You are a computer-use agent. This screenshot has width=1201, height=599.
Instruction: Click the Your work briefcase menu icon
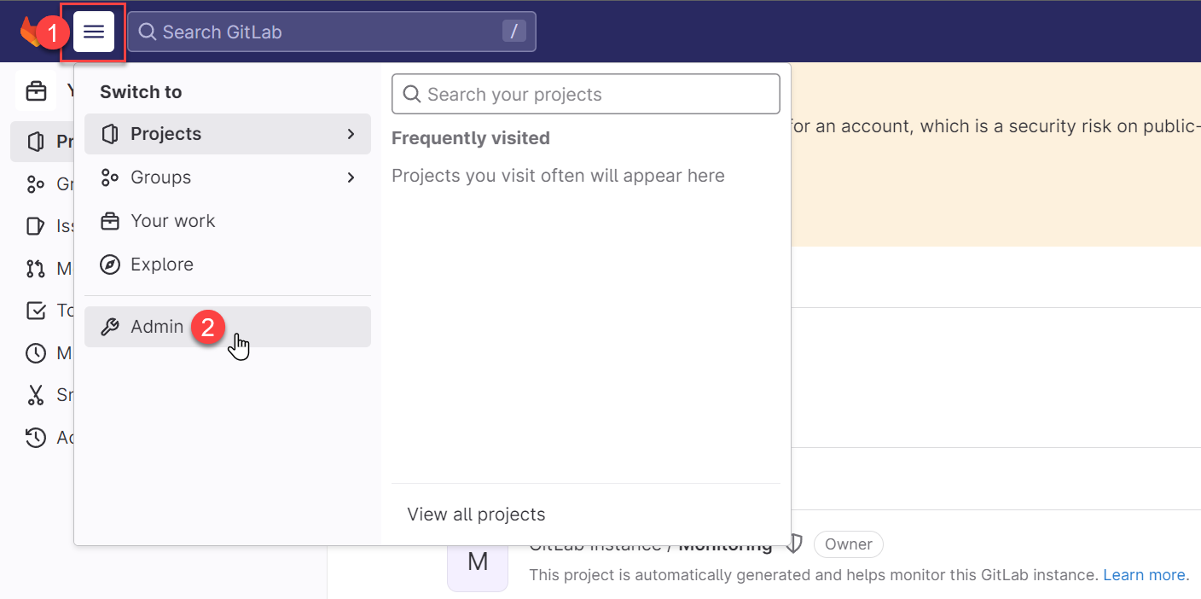109,221
